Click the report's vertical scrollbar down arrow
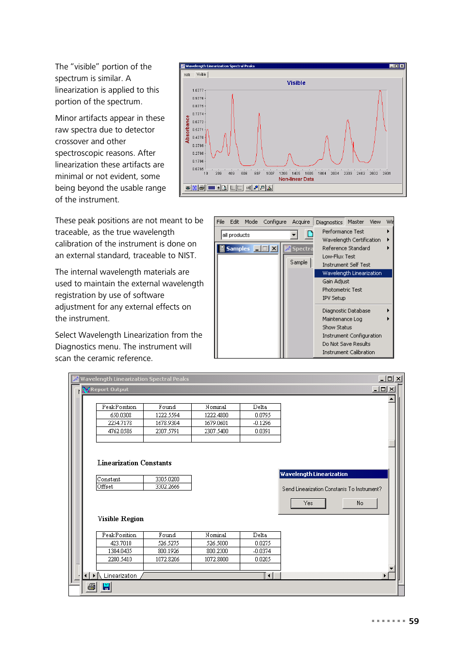The width and height of the screenshot is (463, 655). (x=391, y=568)
